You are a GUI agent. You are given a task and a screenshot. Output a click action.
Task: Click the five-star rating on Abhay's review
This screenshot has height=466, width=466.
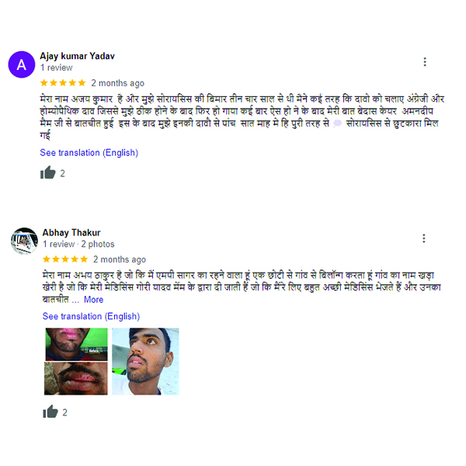65,259
